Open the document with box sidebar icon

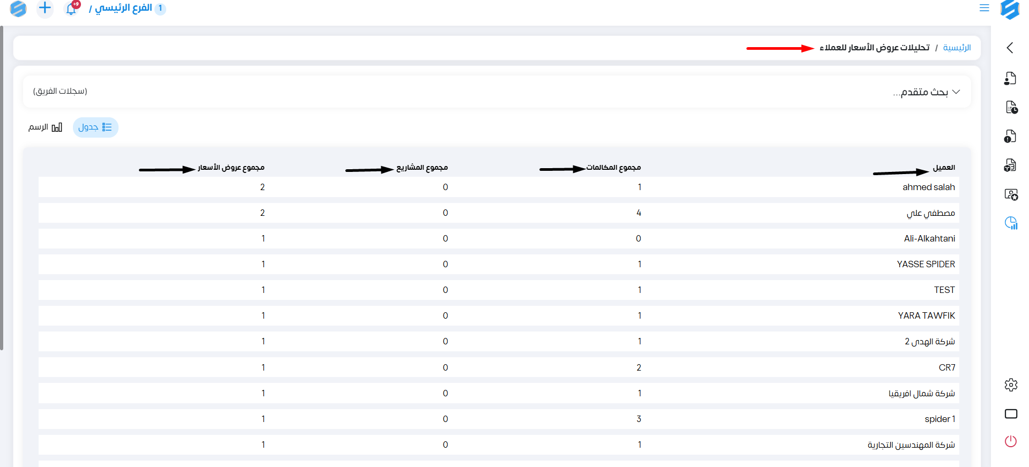[x=1010, y=165]
